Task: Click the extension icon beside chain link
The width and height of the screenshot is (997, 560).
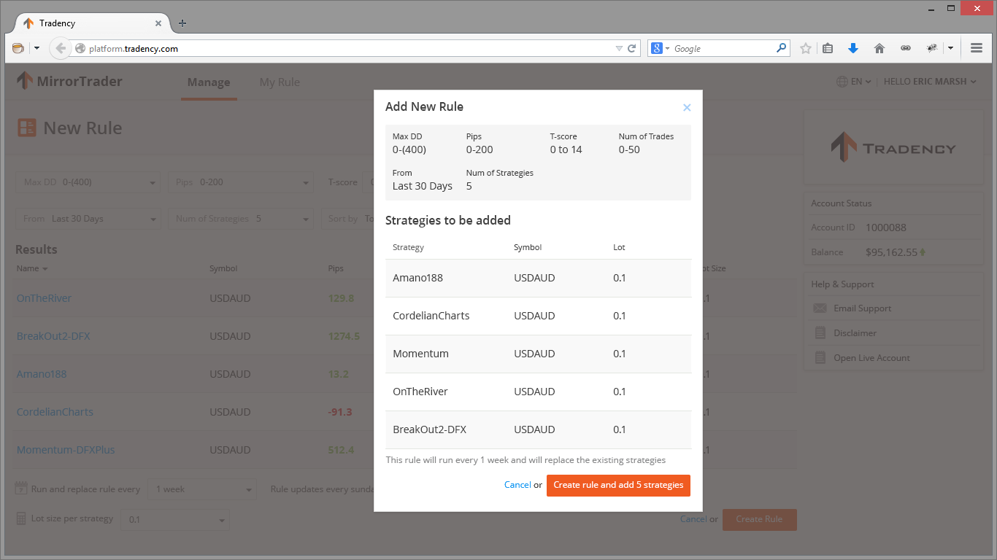Action: click(x=932, y=48)
